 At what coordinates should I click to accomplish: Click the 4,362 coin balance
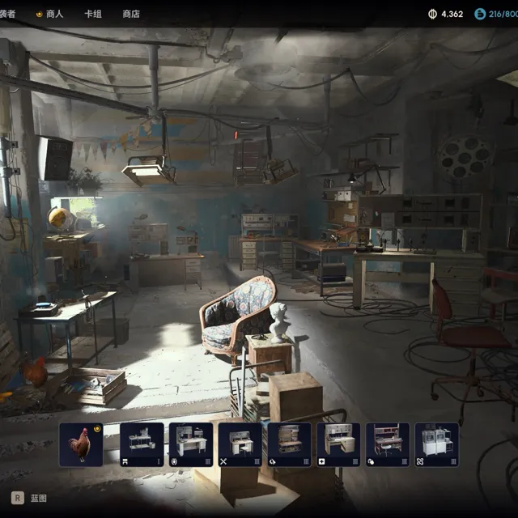452,14
